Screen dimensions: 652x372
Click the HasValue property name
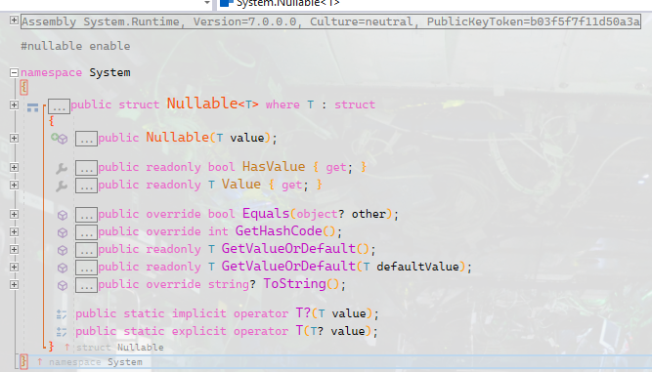(x=274, y=167)
